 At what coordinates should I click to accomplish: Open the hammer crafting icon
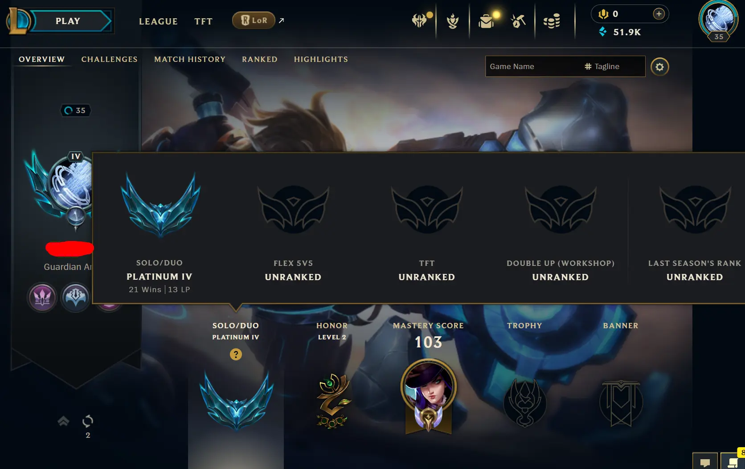click(x=518, y=21)
